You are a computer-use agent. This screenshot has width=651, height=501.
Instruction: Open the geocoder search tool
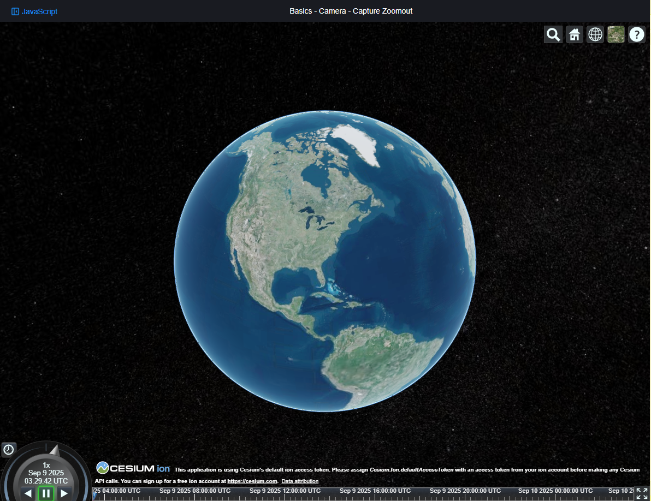[x=553, y=34]
